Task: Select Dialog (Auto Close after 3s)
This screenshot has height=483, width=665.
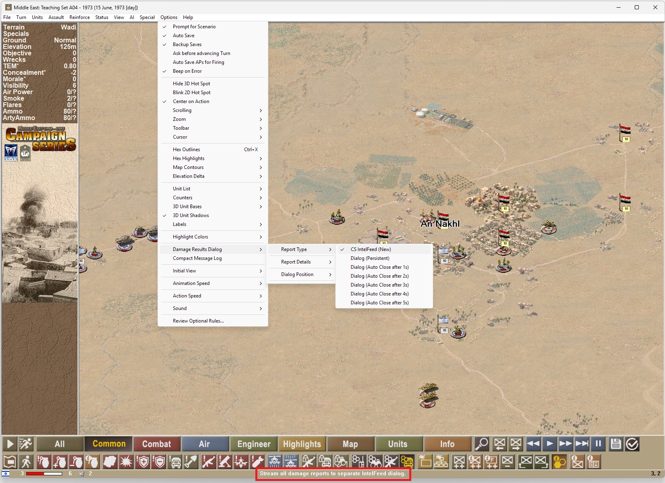Action: (384, 285)
